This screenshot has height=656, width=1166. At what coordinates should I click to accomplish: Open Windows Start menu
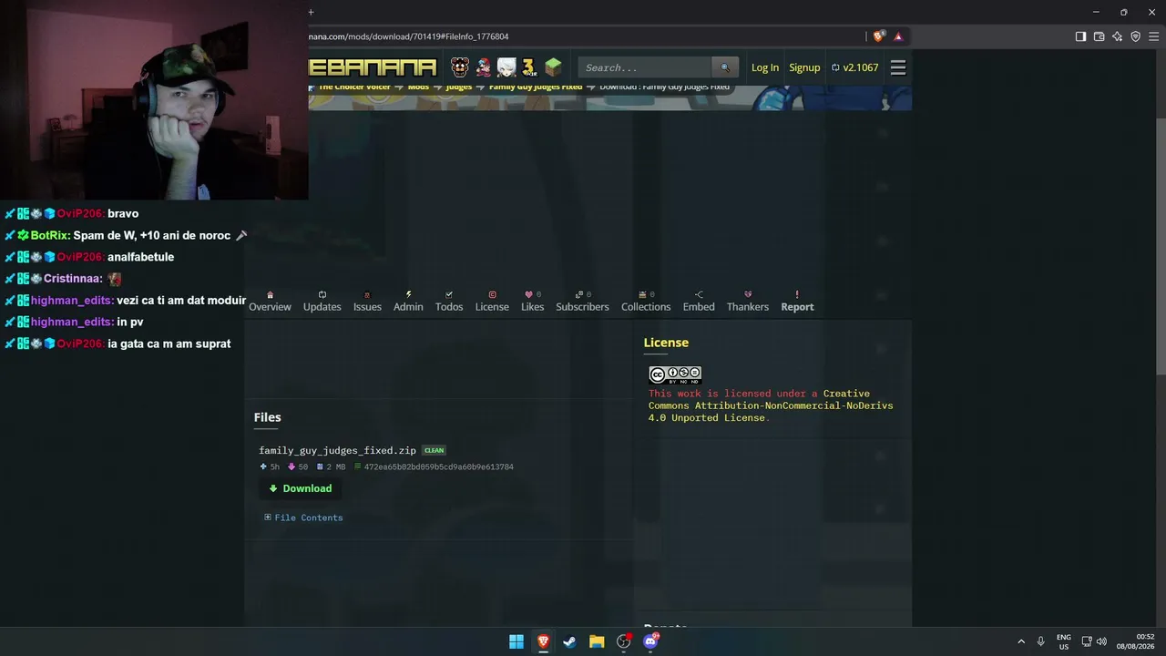point(517,641)
